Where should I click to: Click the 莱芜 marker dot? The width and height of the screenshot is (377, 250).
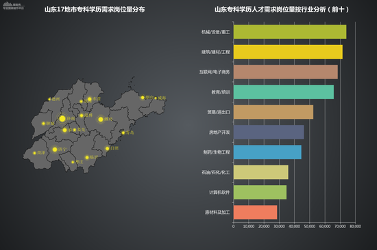tap(75, 130)
